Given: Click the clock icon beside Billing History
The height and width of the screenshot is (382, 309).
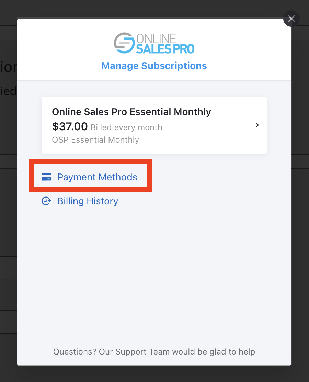Looking at the screenshot, I should [x=46, y=201].
